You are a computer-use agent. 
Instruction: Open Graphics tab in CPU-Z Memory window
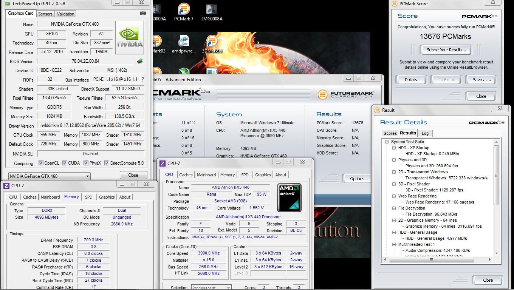coord(107,197)
